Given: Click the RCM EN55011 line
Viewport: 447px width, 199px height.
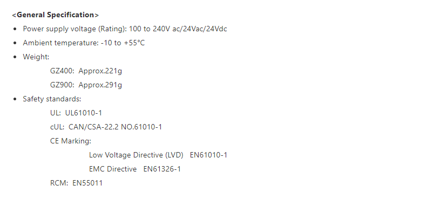Looking at the screenshot, I should pos(76,183).
